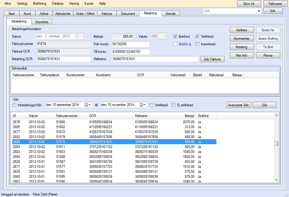Switch to the Kund tab
Screen dimensions: 289x197
point(27,14)
